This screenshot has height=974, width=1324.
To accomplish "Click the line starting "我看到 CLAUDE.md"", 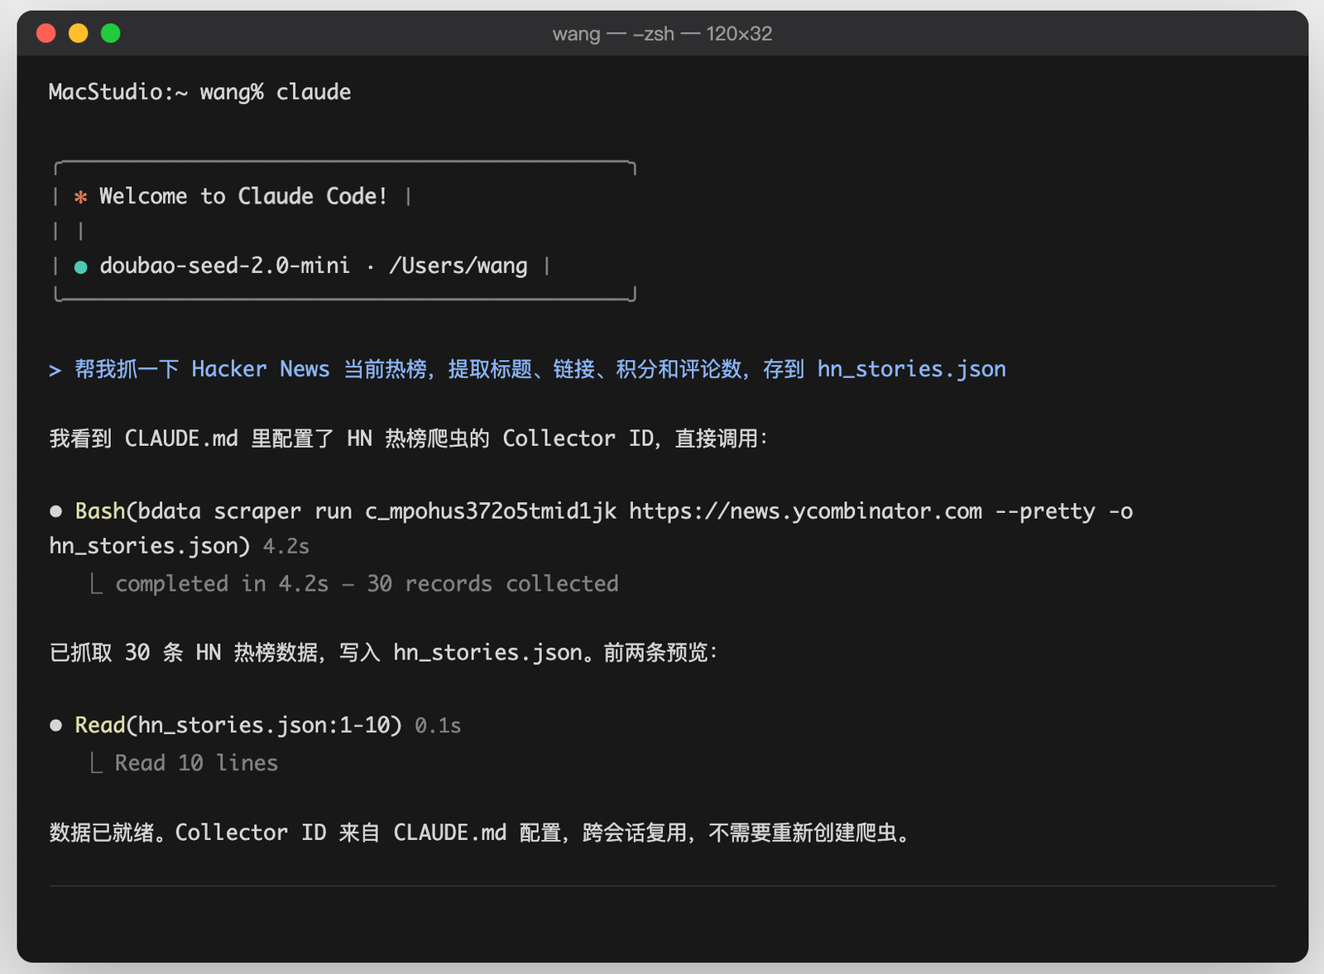I will coord(409,439).
